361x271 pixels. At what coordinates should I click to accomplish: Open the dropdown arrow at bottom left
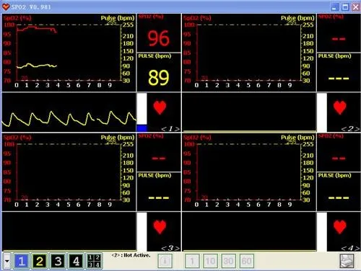tap(7, 261)
